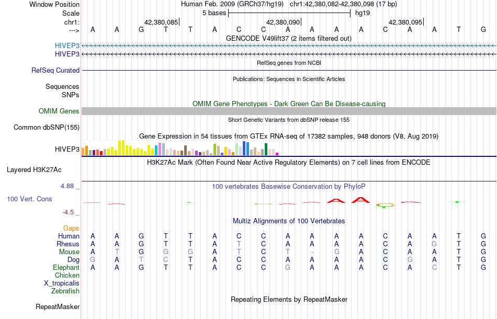Select the Common dbSNP(155) track label
The height and width of the screenshot is (319, 497).
click(46, 128)
